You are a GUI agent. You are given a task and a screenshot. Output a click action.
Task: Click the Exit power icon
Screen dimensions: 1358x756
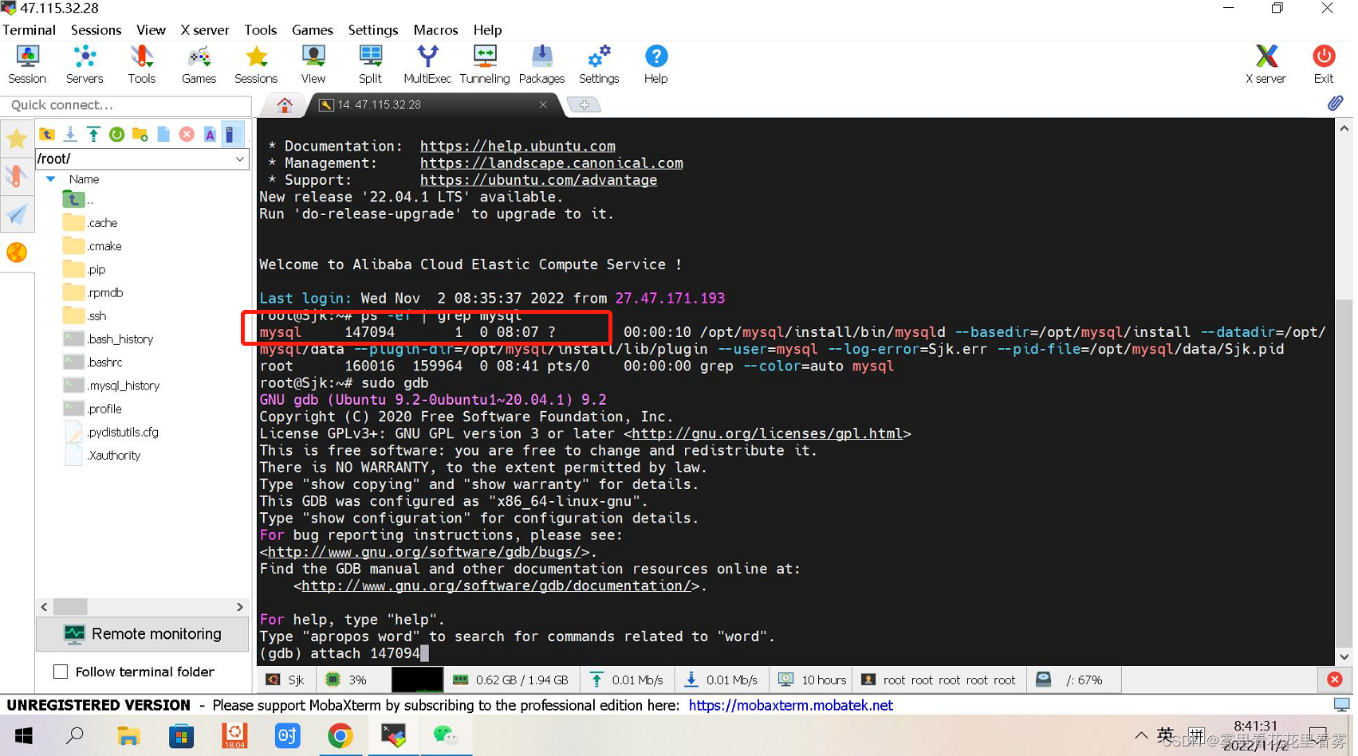pos(1324,64)
